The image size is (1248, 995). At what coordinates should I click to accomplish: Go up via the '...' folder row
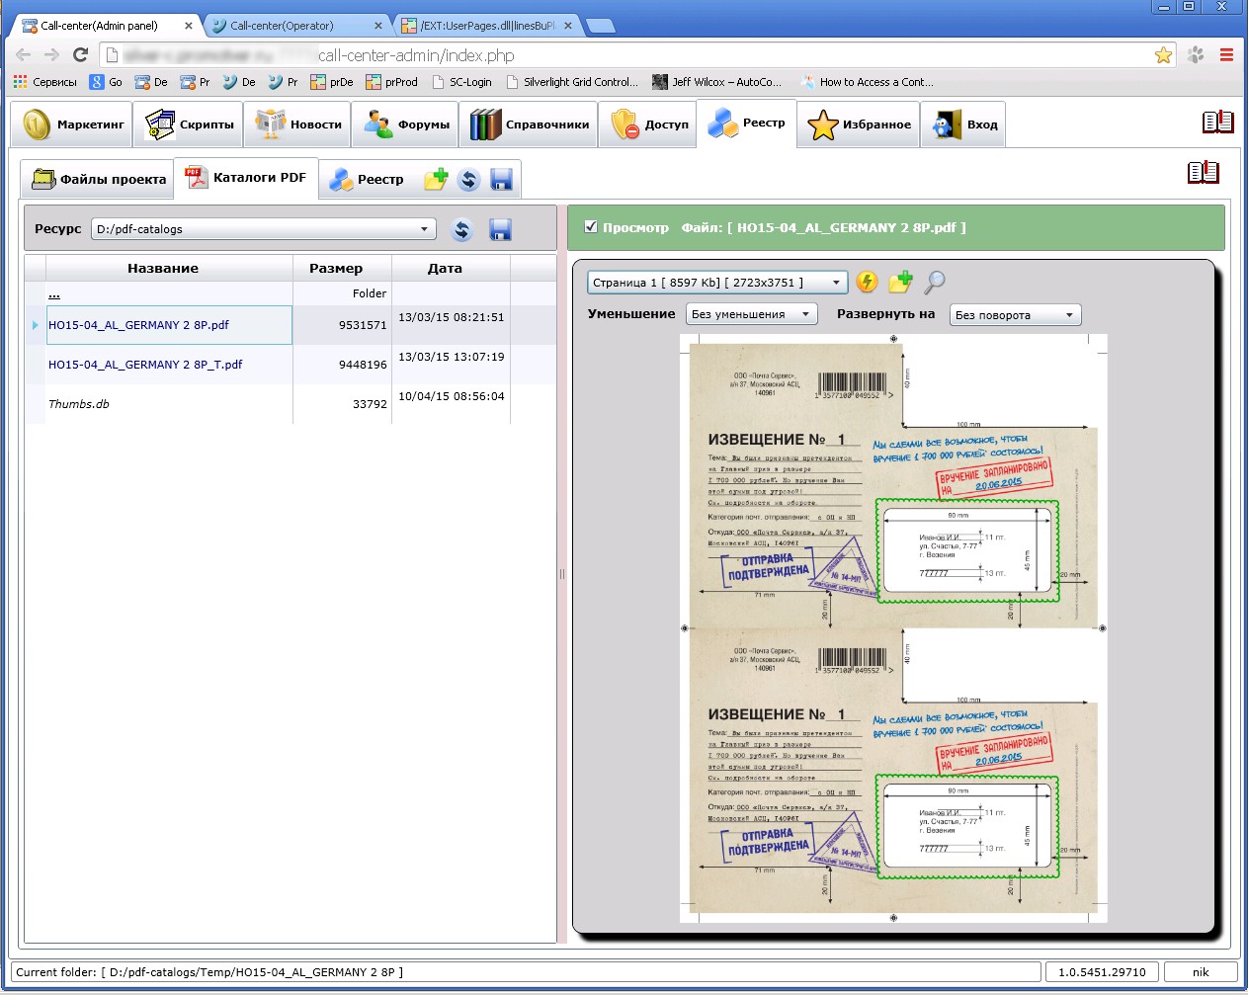coord(53,293)
